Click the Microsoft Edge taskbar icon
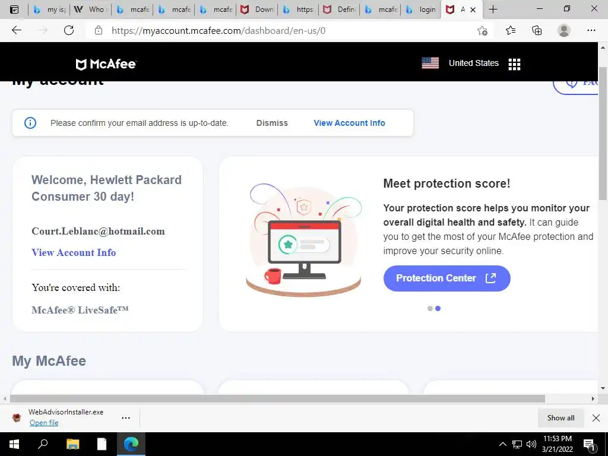Image resolution: width=608 pixels, height=456 pixels. pos(131,444)
